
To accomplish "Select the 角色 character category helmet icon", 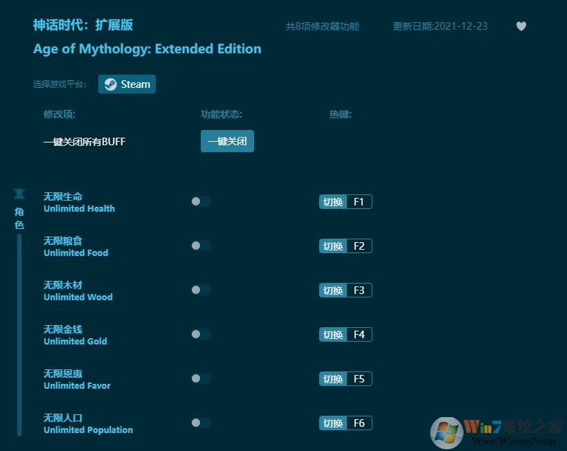I will point(19,193).
